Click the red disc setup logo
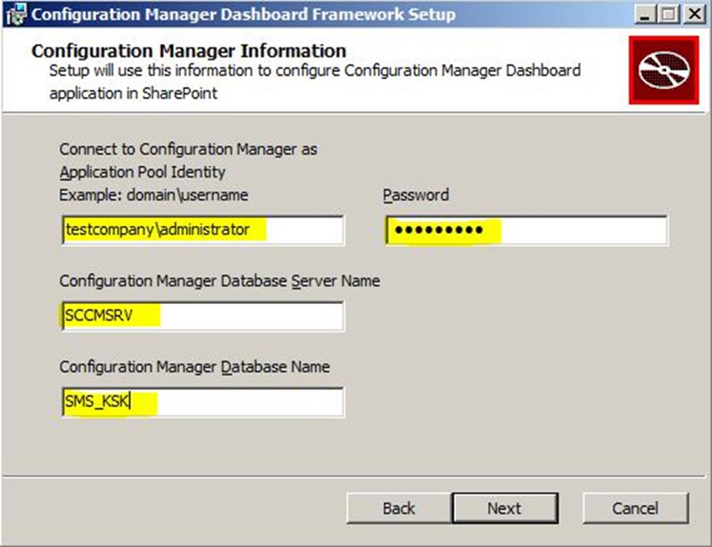712x547 pixels. [664, 70]
